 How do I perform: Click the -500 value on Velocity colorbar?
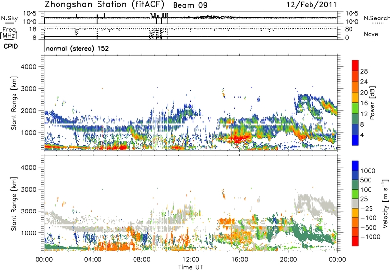[x=369, y=227]
